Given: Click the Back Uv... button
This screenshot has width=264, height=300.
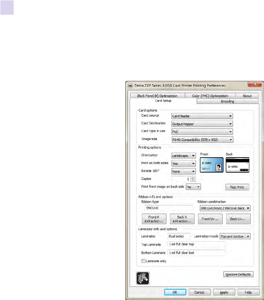Looking at the screenshot, I should (238, 219).
